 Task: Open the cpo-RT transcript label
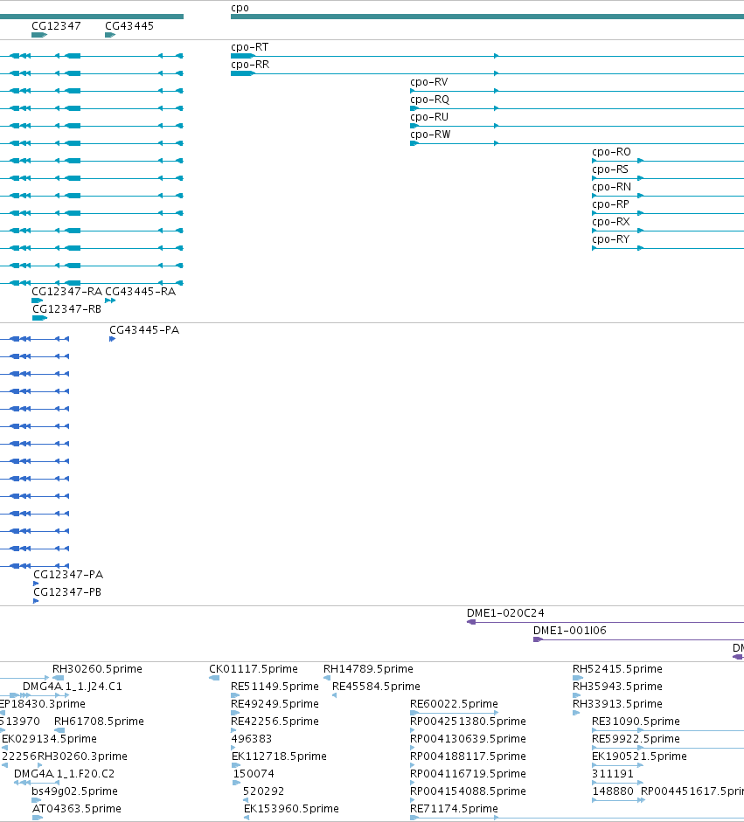250,47
